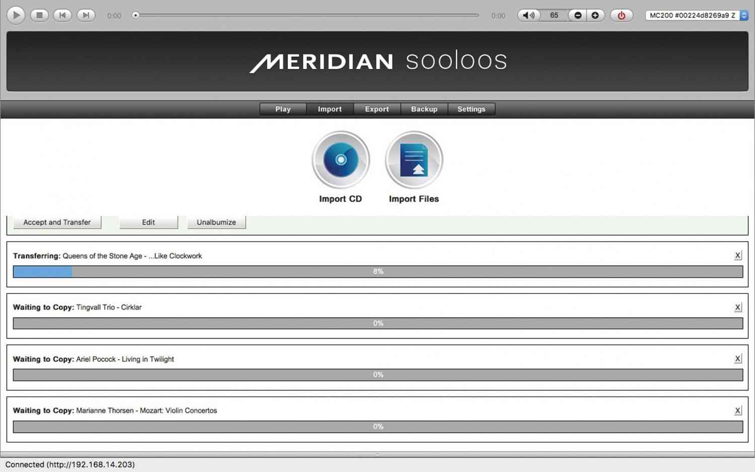Click the Import Files document icon
This screenshot has width=755, height=472.
tap(414, 160)
